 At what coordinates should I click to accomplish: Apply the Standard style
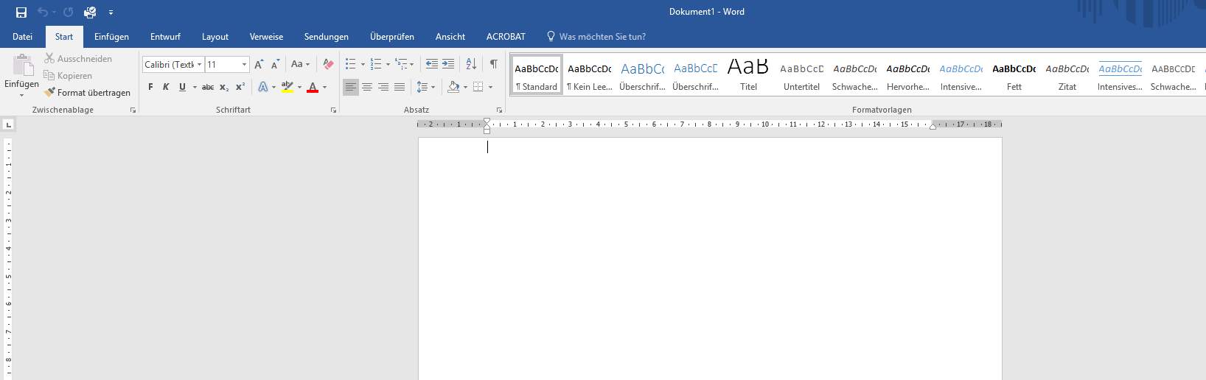click(537, 74)
